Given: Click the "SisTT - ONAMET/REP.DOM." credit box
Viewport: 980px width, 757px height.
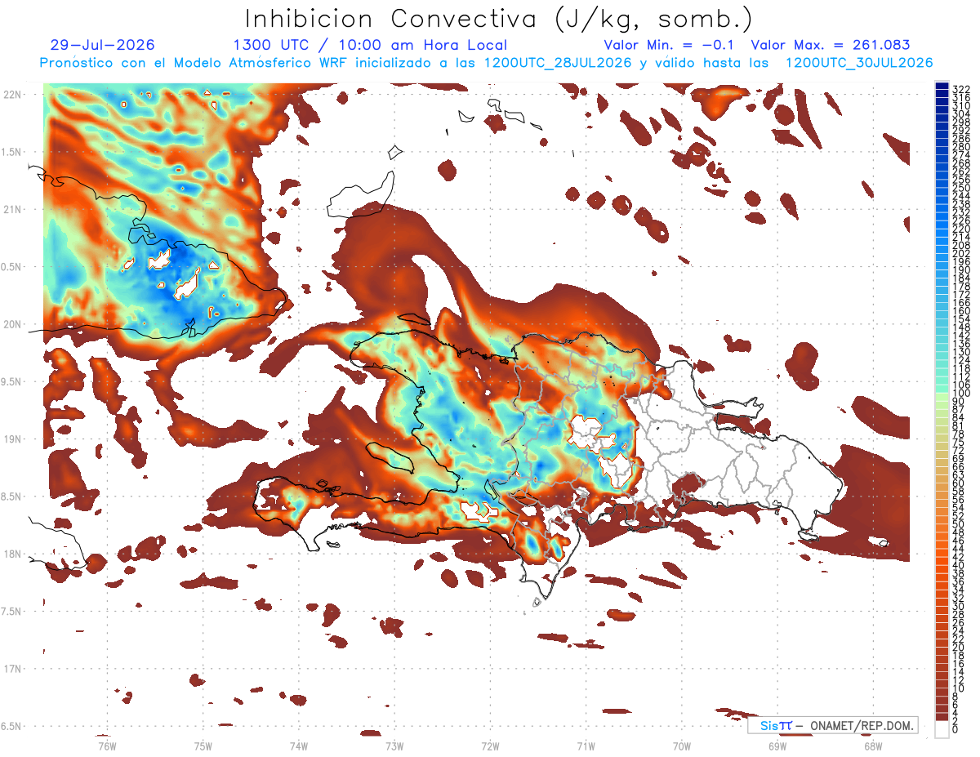Looking at the screenshot, I should coord(832,725).
